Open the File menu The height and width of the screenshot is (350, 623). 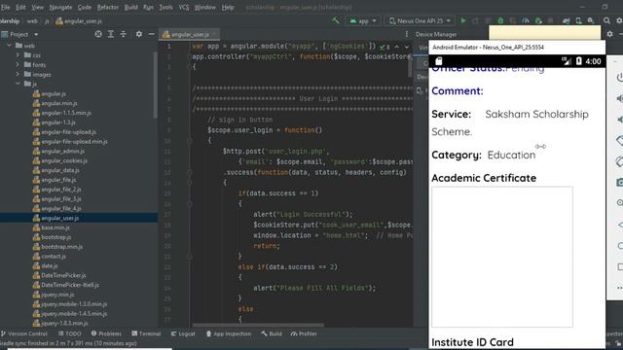pyautogui.click(x=5, y=7)
